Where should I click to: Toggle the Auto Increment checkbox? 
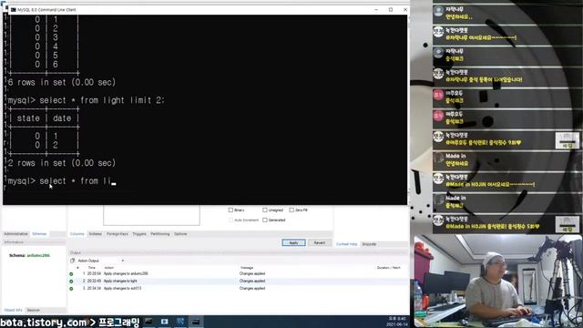click(230, 220)
